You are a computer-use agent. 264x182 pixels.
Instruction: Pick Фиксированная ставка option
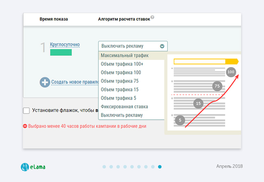124,107
